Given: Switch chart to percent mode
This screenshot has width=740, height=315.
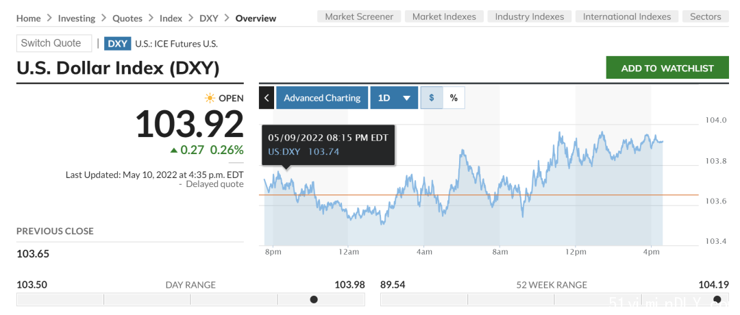Looking at the screenshot, I should (x=454, y=98).
